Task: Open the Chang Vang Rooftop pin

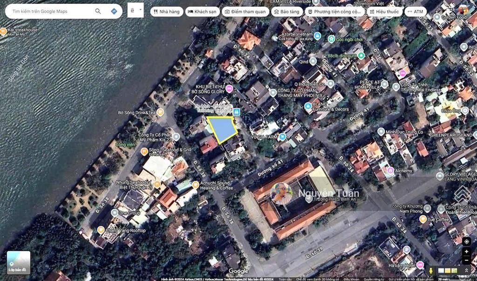Action: [101, 230]
